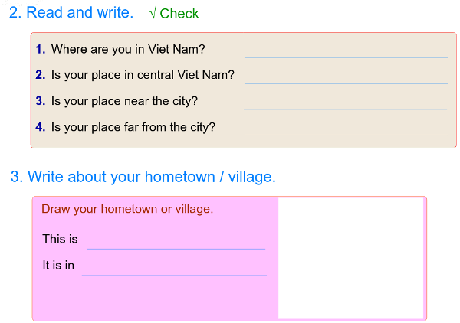Click the checkmark symbol beside Check
460x323 pixels.
point(153,14)
